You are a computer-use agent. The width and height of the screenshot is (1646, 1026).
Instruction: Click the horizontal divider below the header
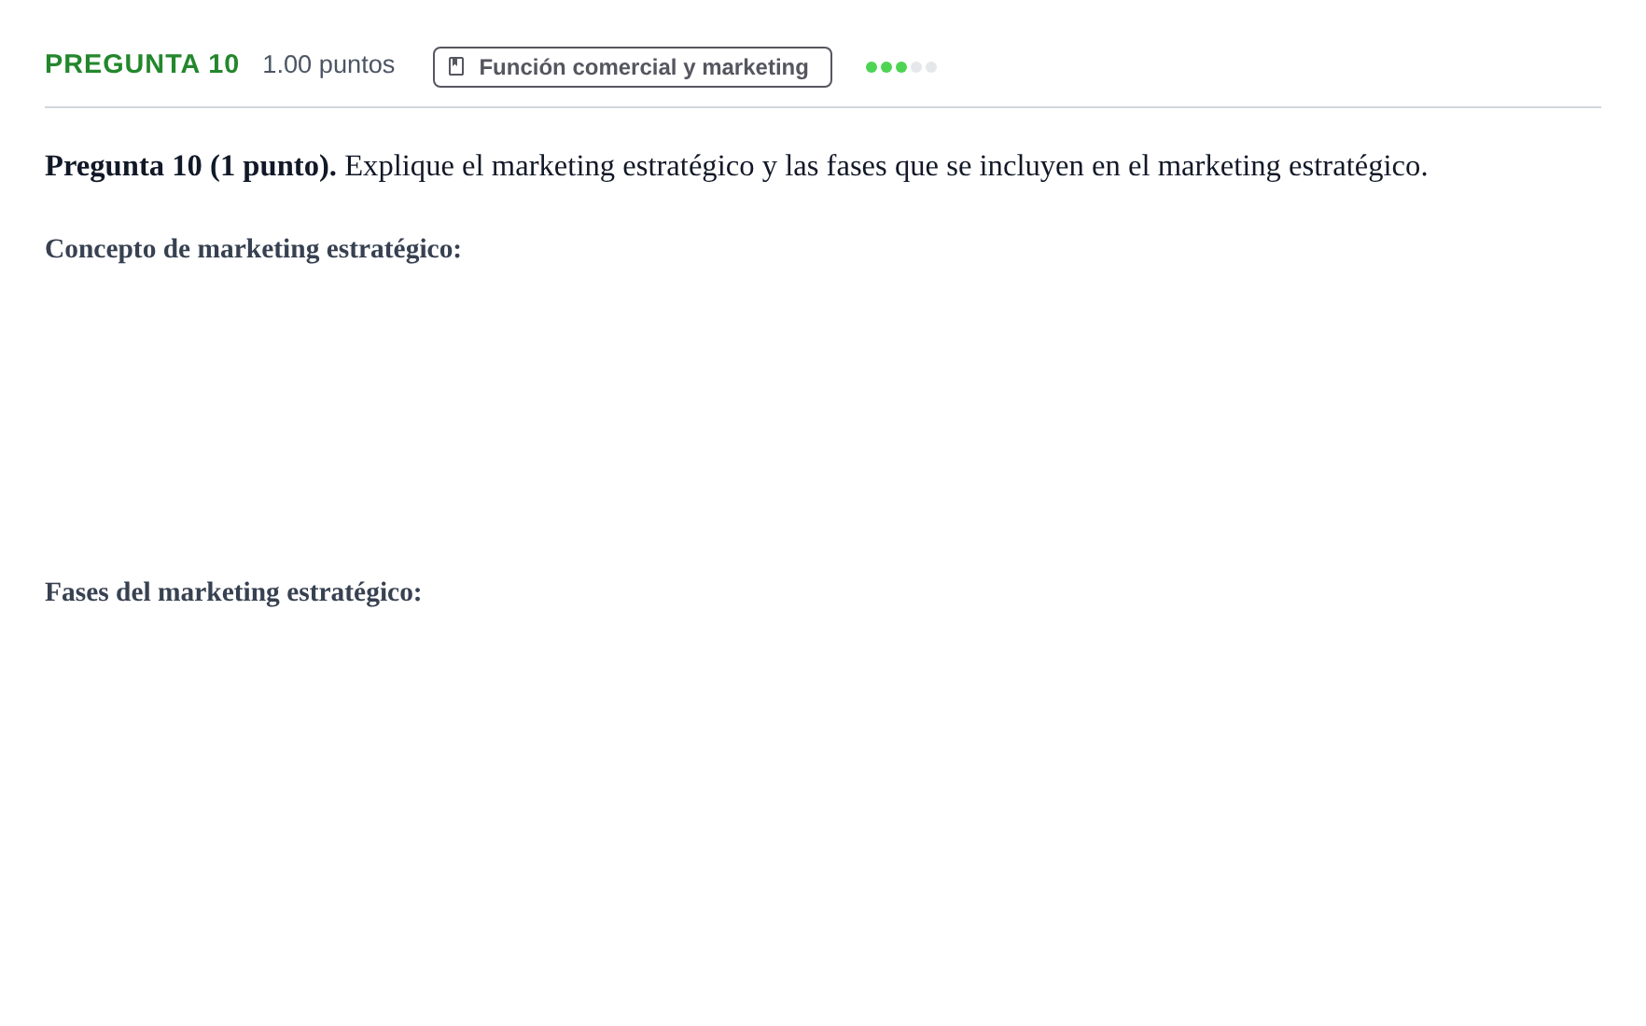click(x=823, y=107)
